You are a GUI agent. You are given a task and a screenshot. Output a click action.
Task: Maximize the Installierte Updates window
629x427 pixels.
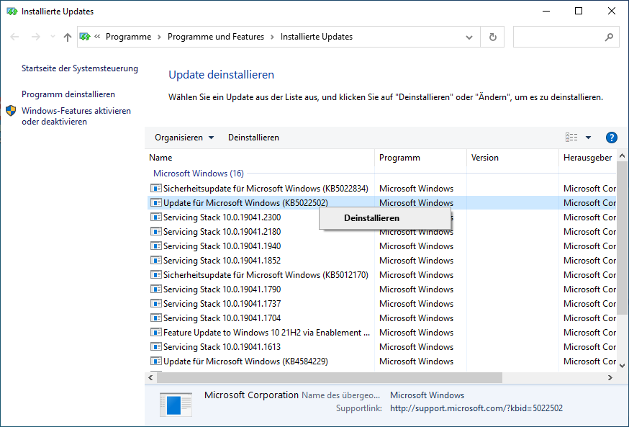pyautogui.click(x=579, y=11)
